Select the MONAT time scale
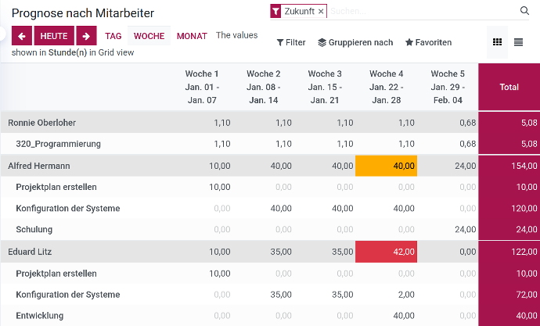The image size is (540, 326). [192, 36]
